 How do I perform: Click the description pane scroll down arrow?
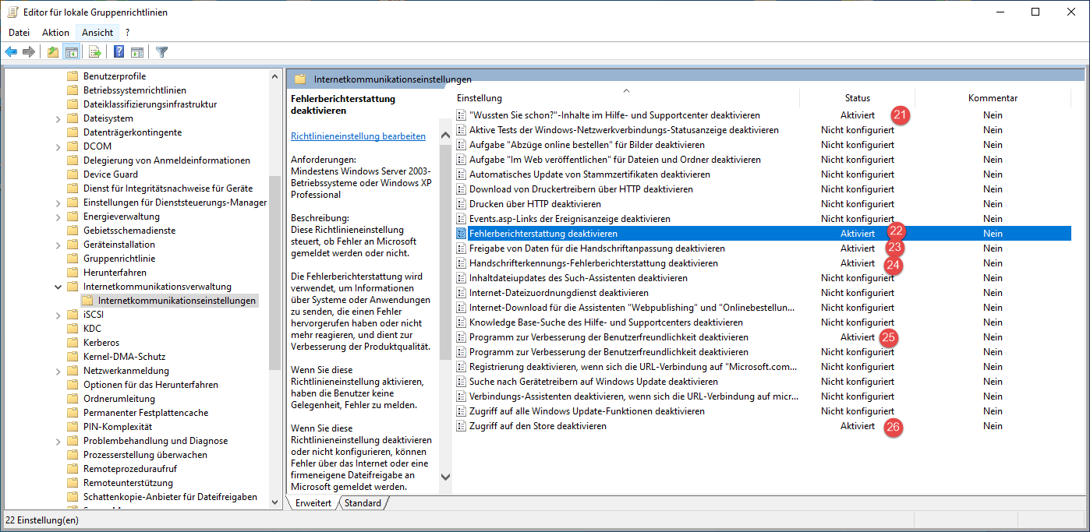coord(446,477)
